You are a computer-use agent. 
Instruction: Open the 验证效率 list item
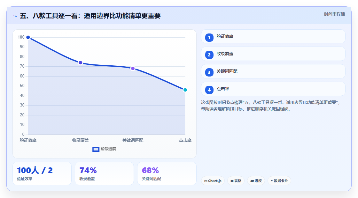273,36
